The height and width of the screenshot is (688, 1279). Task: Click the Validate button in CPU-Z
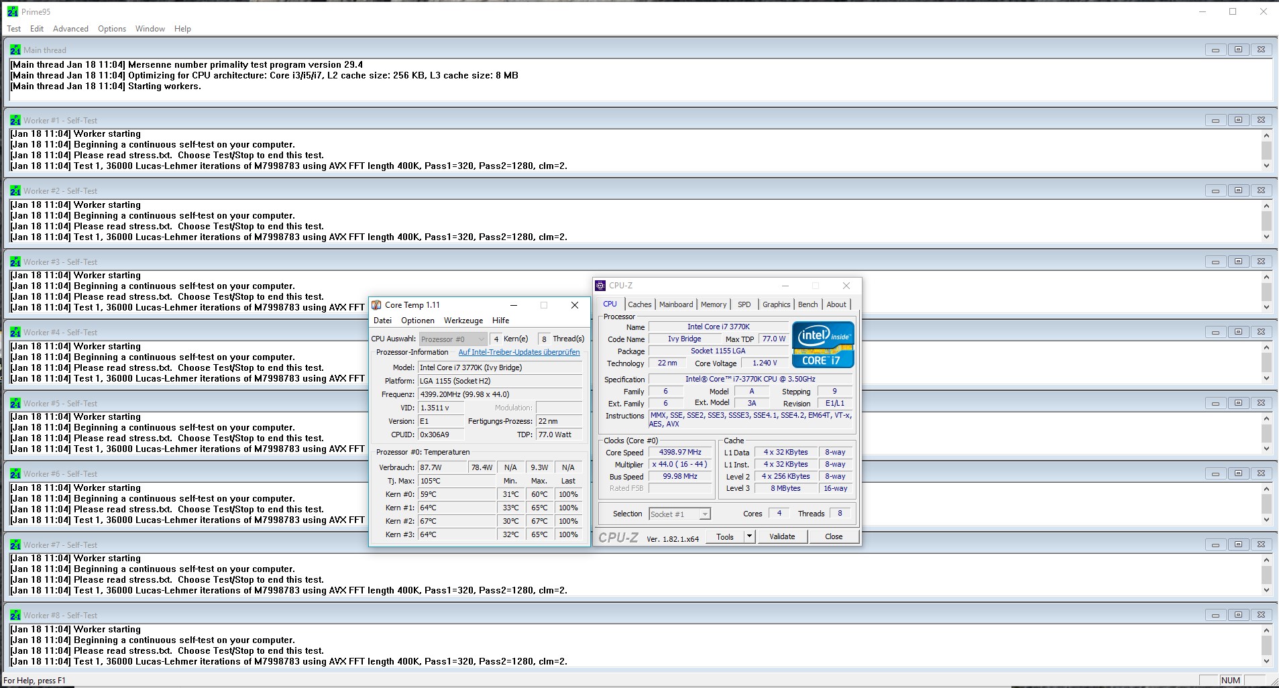(782, 536)
